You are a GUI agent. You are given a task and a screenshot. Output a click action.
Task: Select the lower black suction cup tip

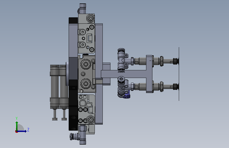coord(176,87)
